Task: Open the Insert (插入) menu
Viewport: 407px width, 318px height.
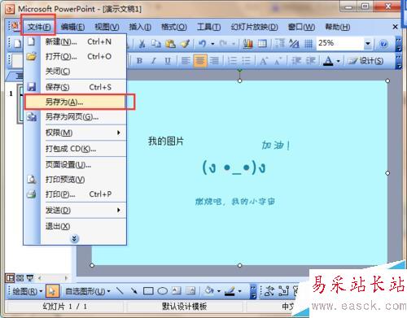Action: (x=140, y=27)
